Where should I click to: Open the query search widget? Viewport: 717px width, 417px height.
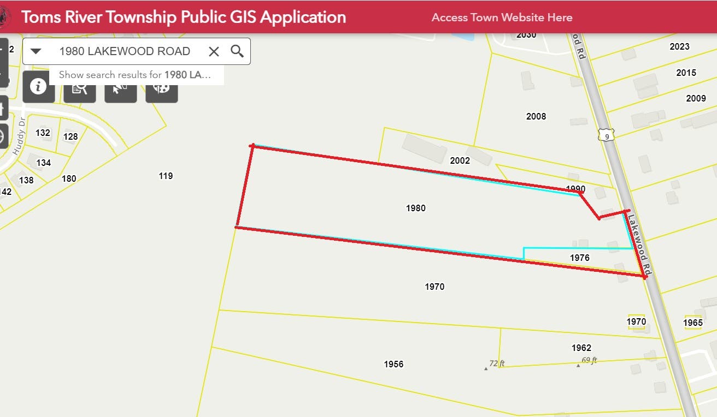(80, 87)
